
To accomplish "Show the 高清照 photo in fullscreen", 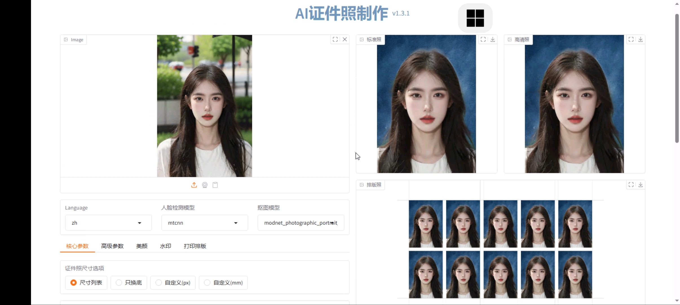I will tap(631, 39).
